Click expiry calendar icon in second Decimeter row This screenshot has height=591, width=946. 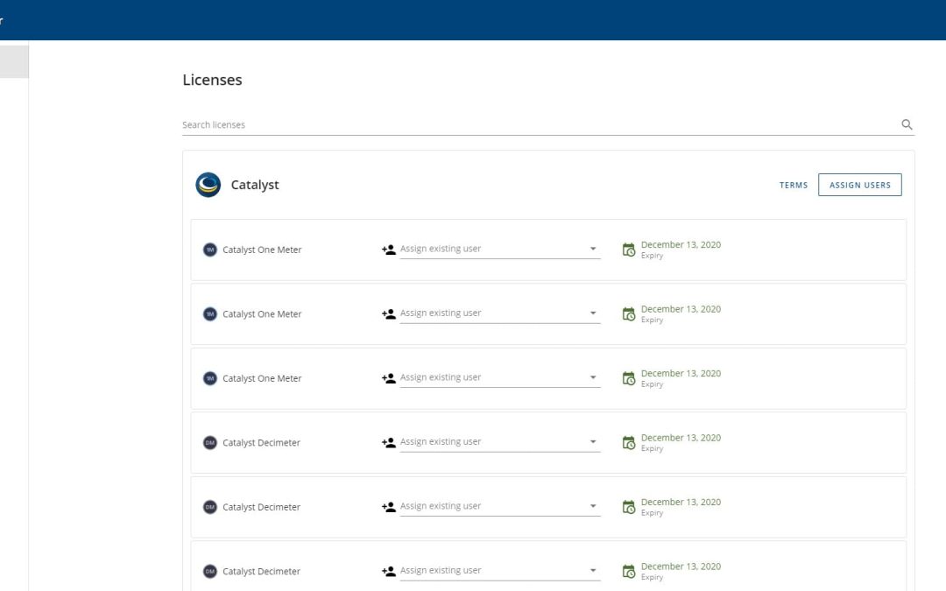click(629, 507)
